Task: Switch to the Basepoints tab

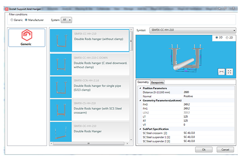Action: point(157,82)
